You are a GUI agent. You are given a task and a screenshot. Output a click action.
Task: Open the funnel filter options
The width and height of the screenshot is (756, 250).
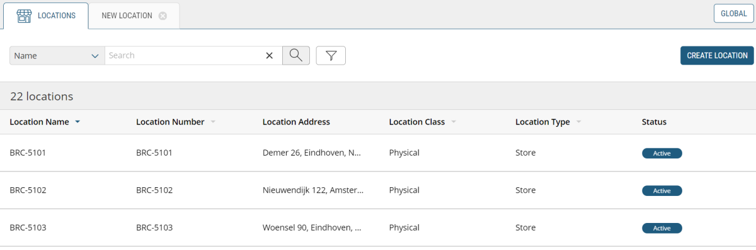tap(331, 55)
